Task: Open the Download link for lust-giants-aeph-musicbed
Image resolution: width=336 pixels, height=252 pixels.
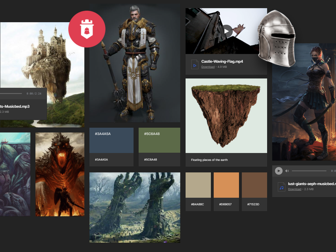Action: (x=295, y=189)
